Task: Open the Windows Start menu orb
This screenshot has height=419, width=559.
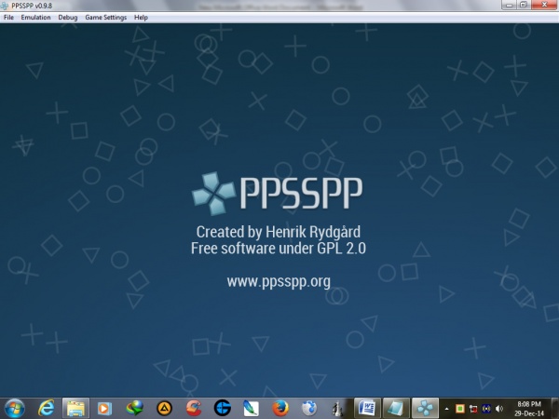Action: pos(15,409)
